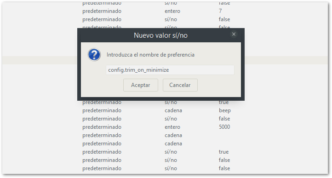Click the Nuevo valor sí/no title bar
Viewport: 332px width, 178px height.
click(x=160, y=35)
